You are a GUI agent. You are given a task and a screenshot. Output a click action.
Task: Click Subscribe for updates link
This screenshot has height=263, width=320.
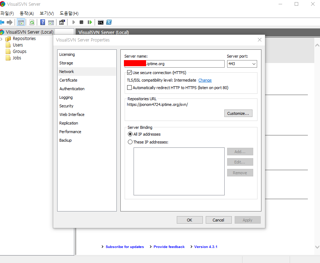click(x=125, y=247)
